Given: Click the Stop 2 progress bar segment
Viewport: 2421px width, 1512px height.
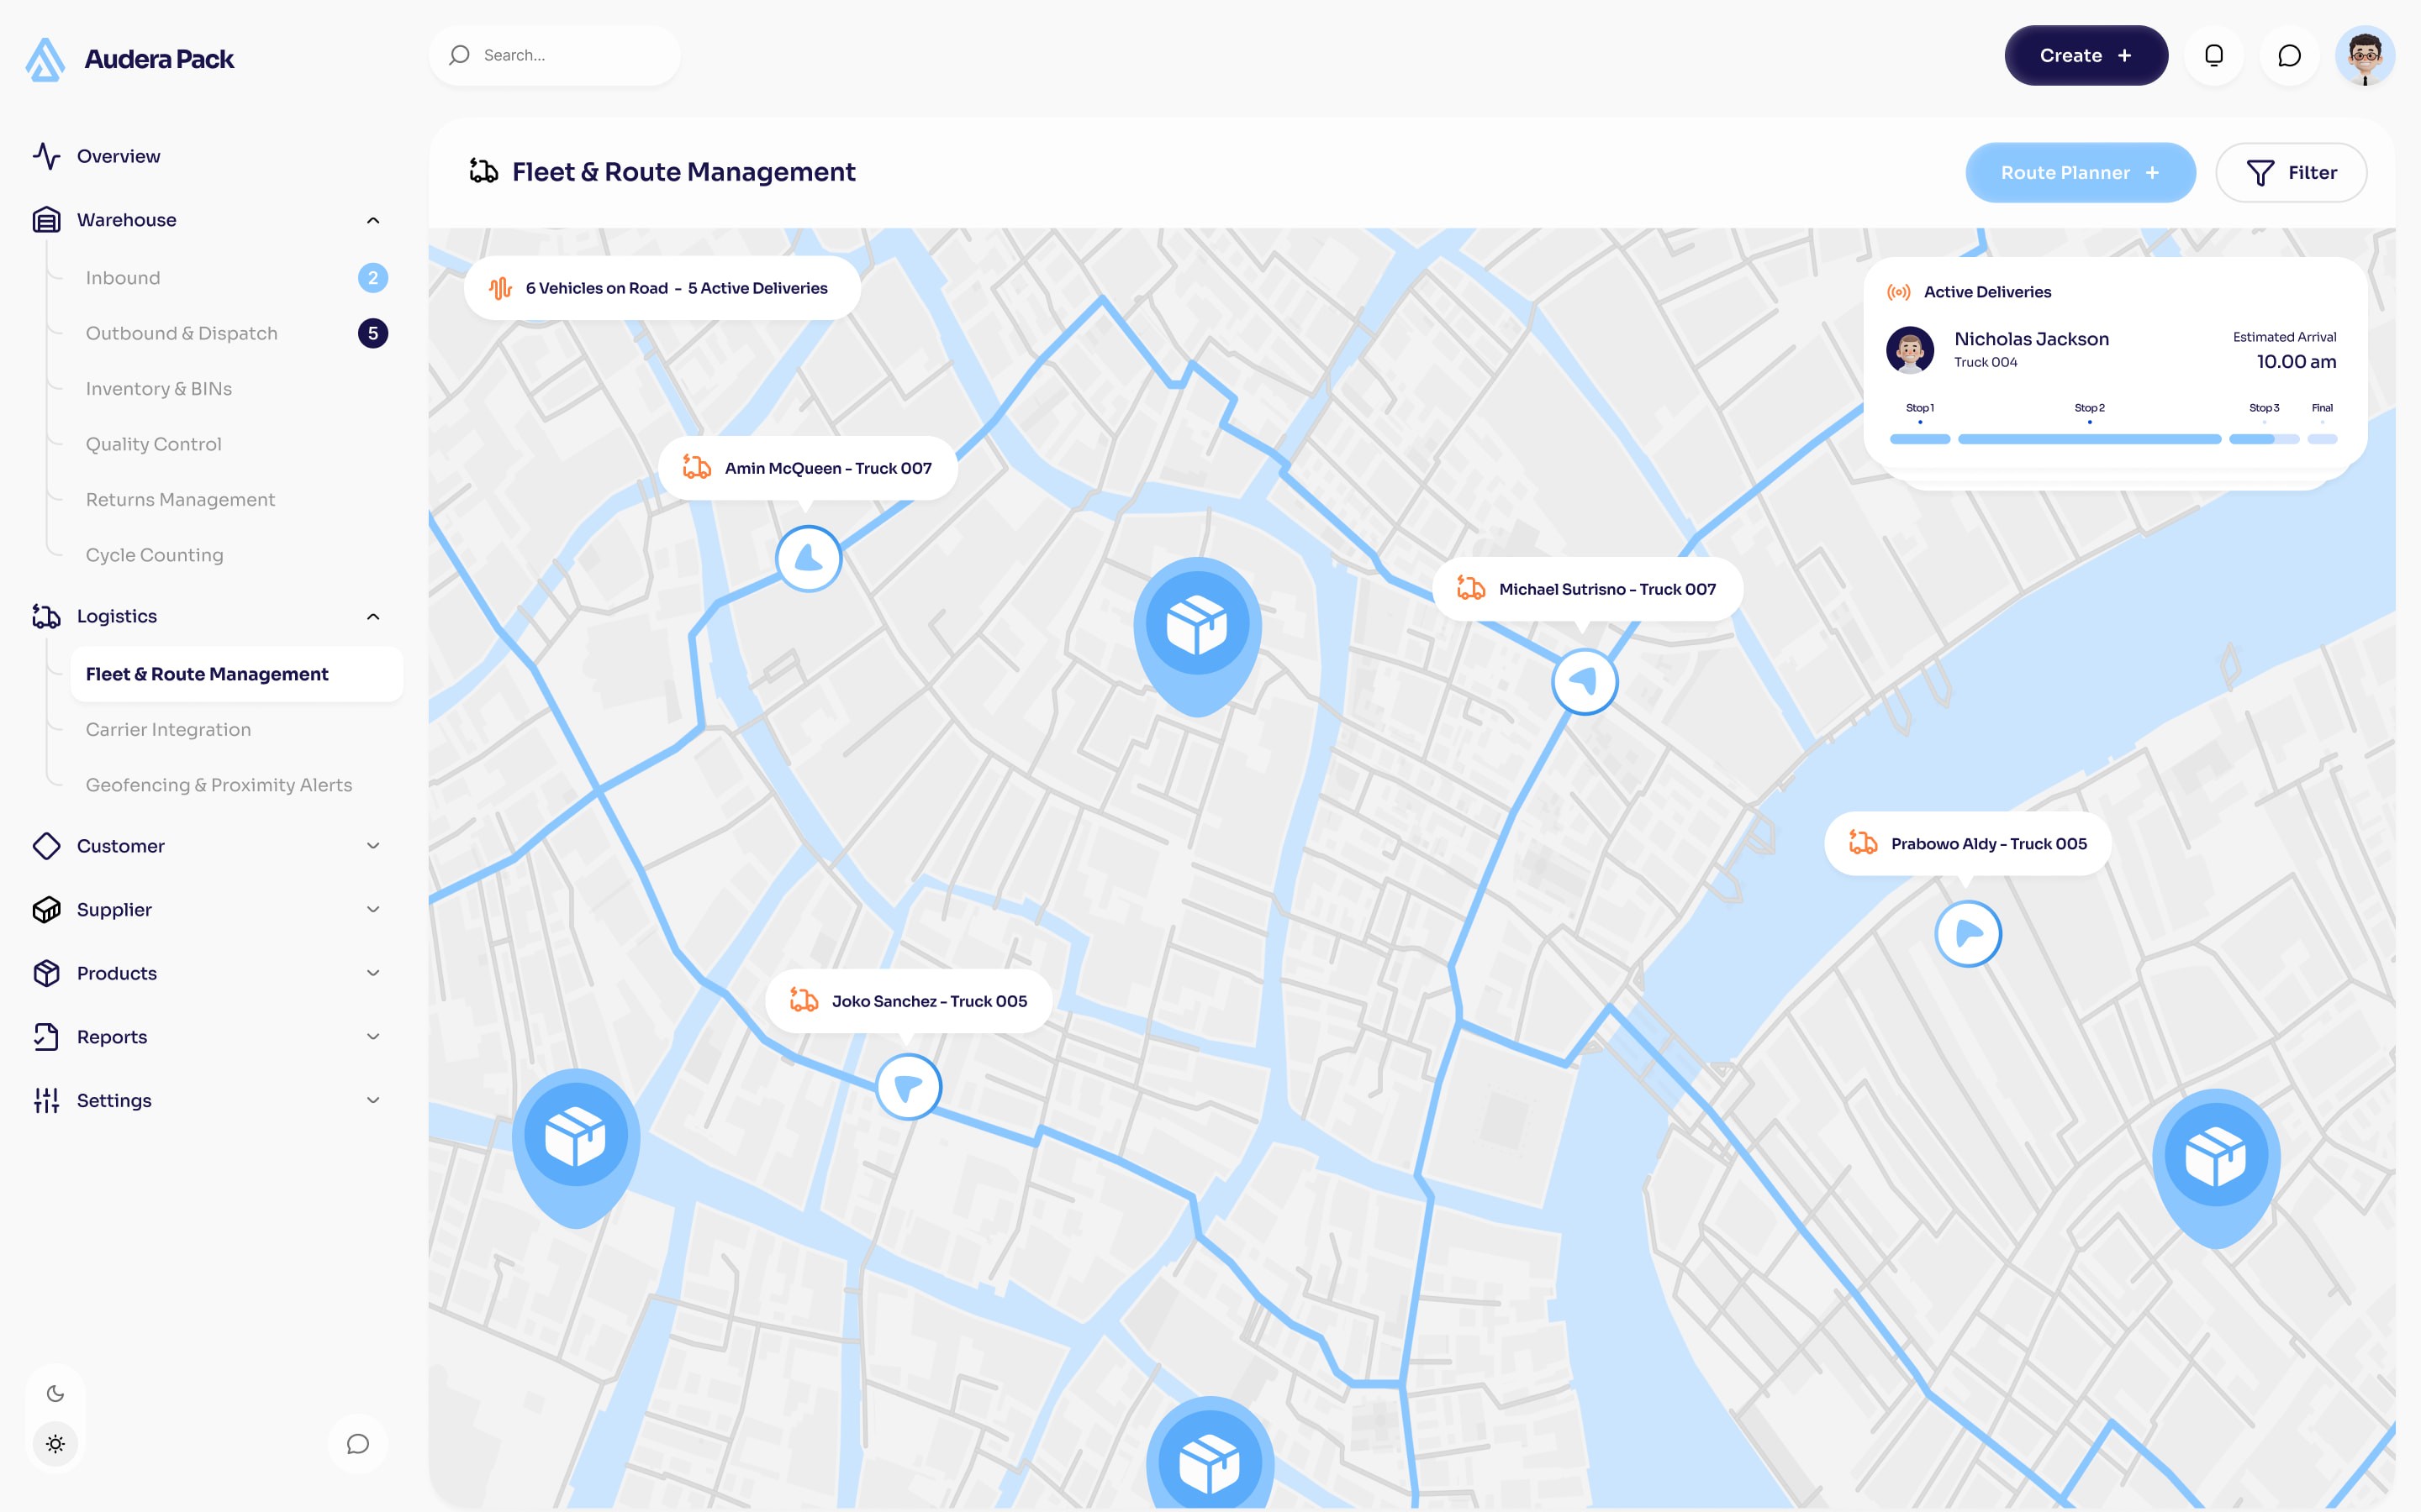Looking at the screenshot, I should (x=2089, y=439).
